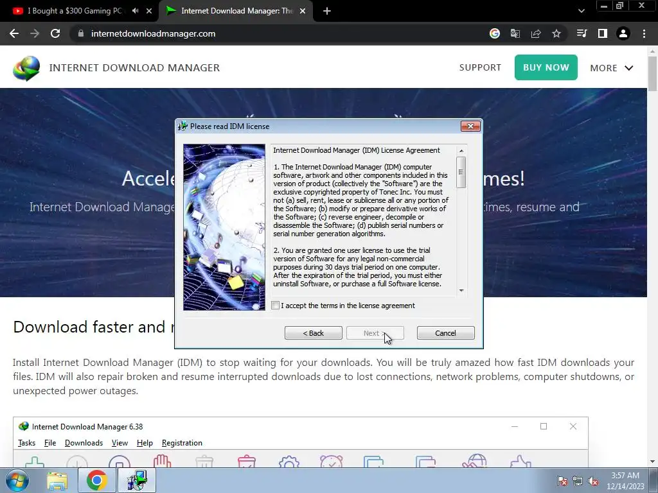658x493 pixels.
Task: Click the browser forward arrow
Action: pyautogui.click(x=35, y=33)
